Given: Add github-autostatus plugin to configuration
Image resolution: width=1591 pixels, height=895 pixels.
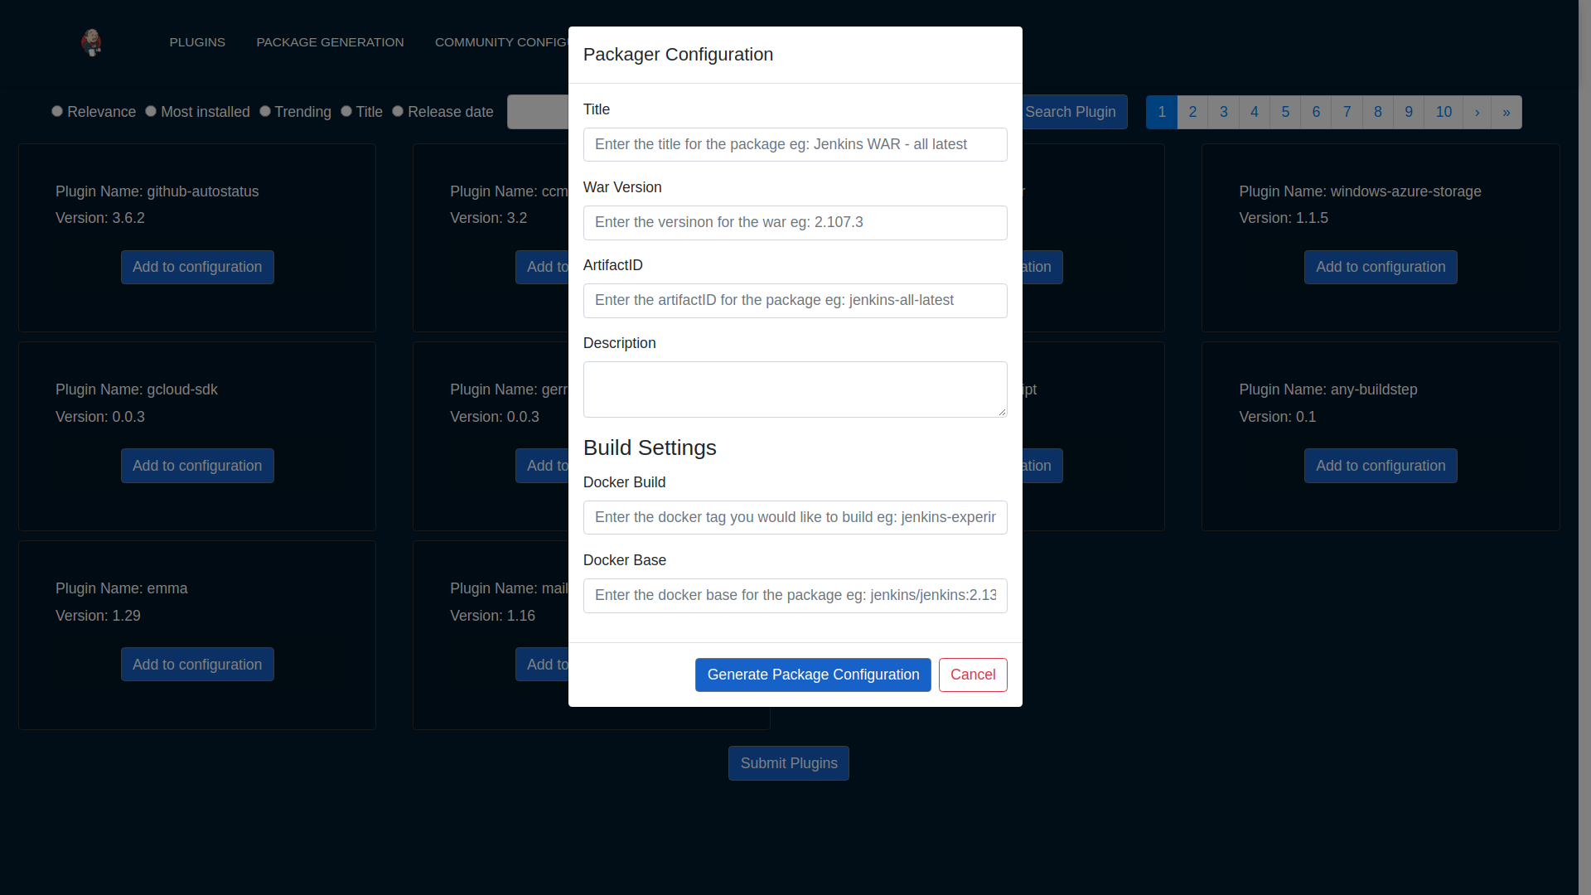Looking at the screenshot, I should click(197, 267).
